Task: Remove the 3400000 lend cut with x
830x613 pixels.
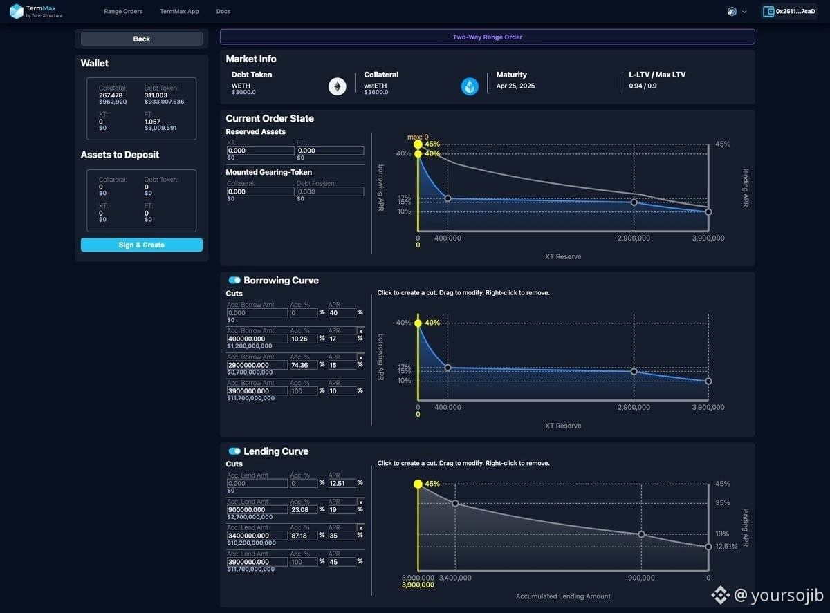Action: point(360,528)
